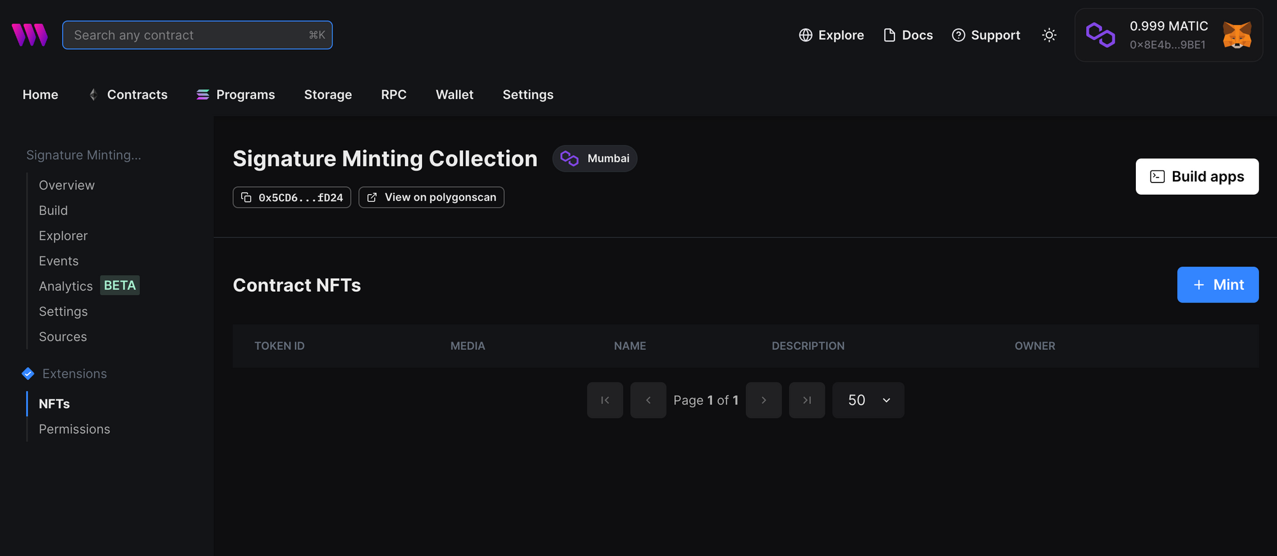The height and width of the screenshot is (556, 1277).
Task: Click the DESCRIPTION column header
Action: (808, 346)
